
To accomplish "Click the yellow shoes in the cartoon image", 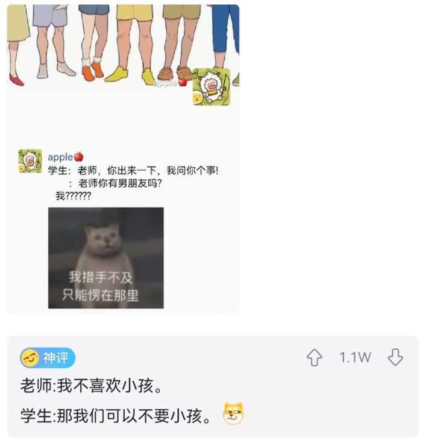I will point(130,75).
